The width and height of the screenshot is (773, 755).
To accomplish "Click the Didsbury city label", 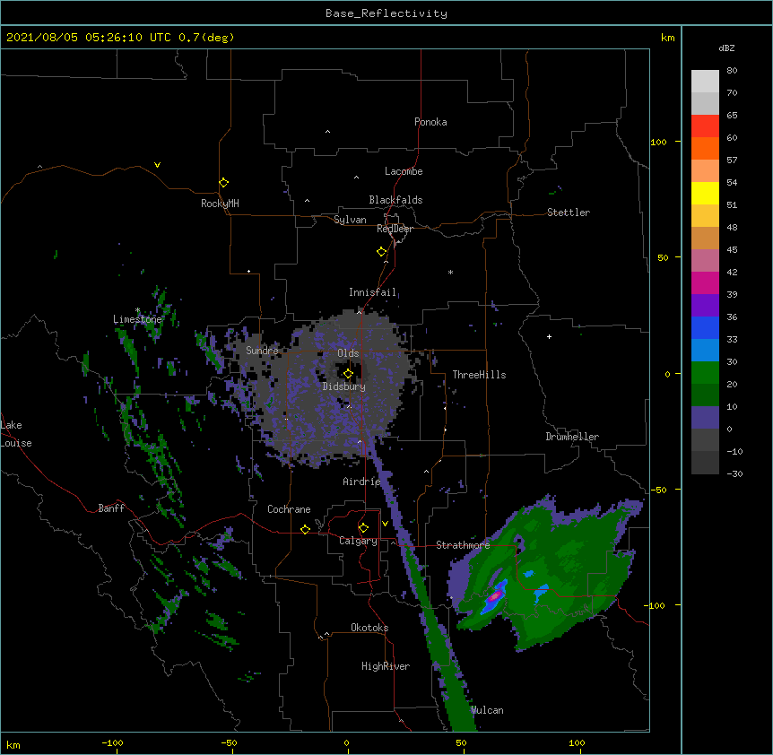I will [344, 386].
